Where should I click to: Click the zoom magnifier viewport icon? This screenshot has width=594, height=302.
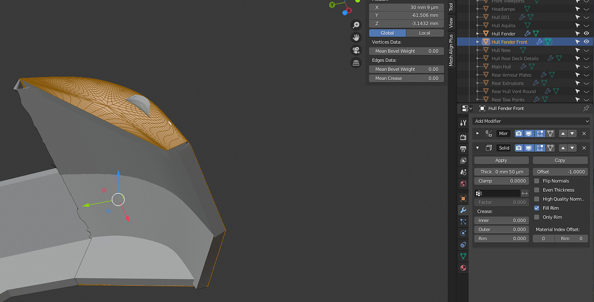(356, 25)
